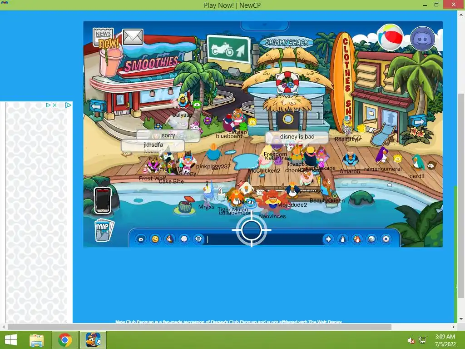The image size is (465, 349).
Task: Click the vertical scrollbar up arrow
Action: pos(461,14)
